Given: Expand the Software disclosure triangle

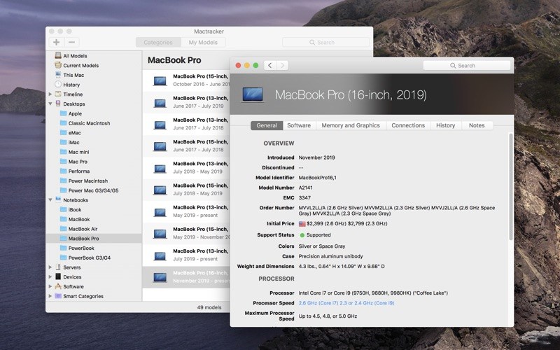Looking at the screenshot, I should coord(50,286).
